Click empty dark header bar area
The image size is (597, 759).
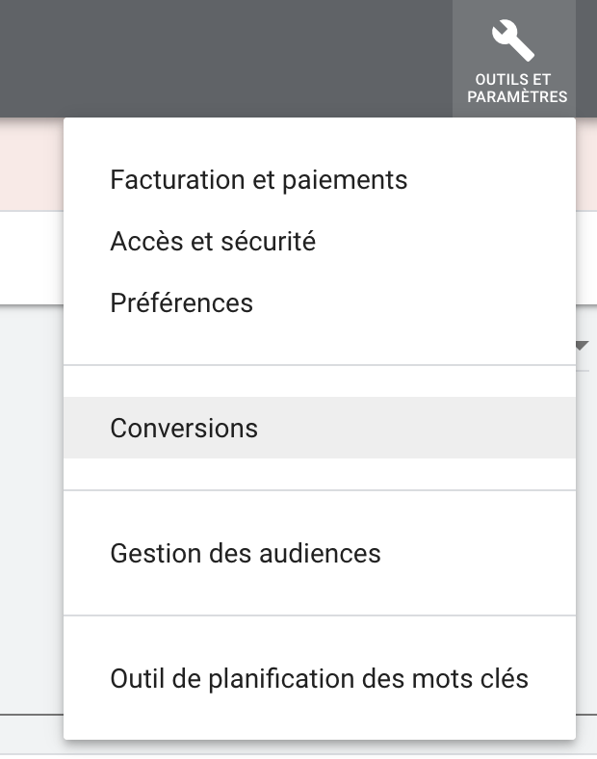coord(226,58)
